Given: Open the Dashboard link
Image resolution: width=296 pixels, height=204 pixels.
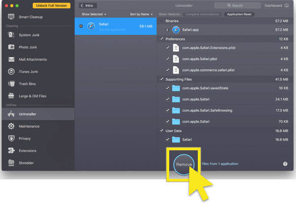Looking at the screenshot, I should (273, 5).
